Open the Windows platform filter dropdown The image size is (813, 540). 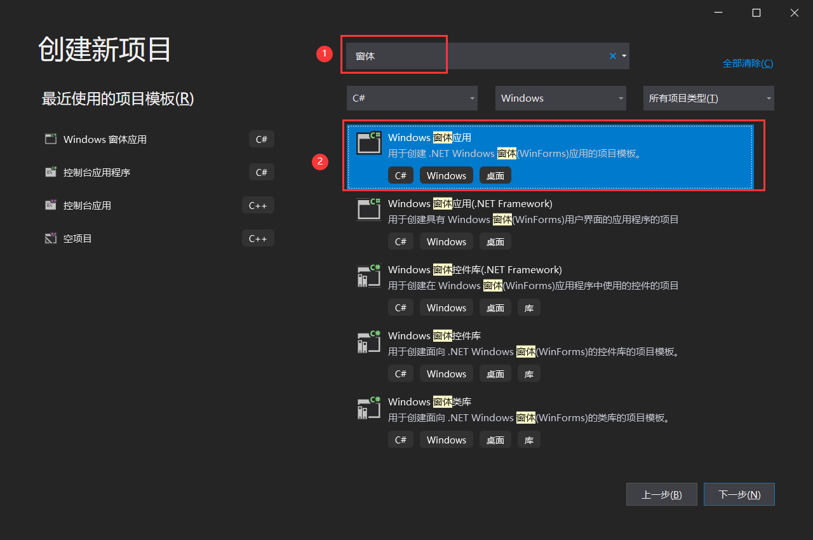click(x=561, y=98)
